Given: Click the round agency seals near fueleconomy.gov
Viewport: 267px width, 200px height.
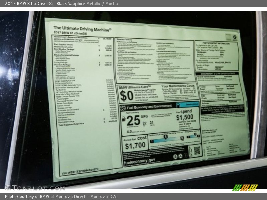Looking at the screenshot, I should click(x=180, y=156).
